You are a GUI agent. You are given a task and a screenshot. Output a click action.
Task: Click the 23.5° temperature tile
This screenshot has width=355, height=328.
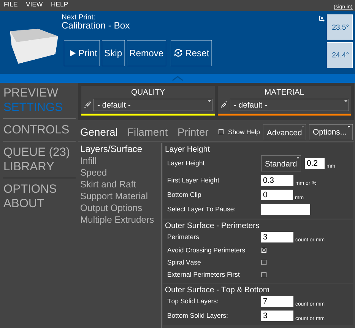[340, 27]
